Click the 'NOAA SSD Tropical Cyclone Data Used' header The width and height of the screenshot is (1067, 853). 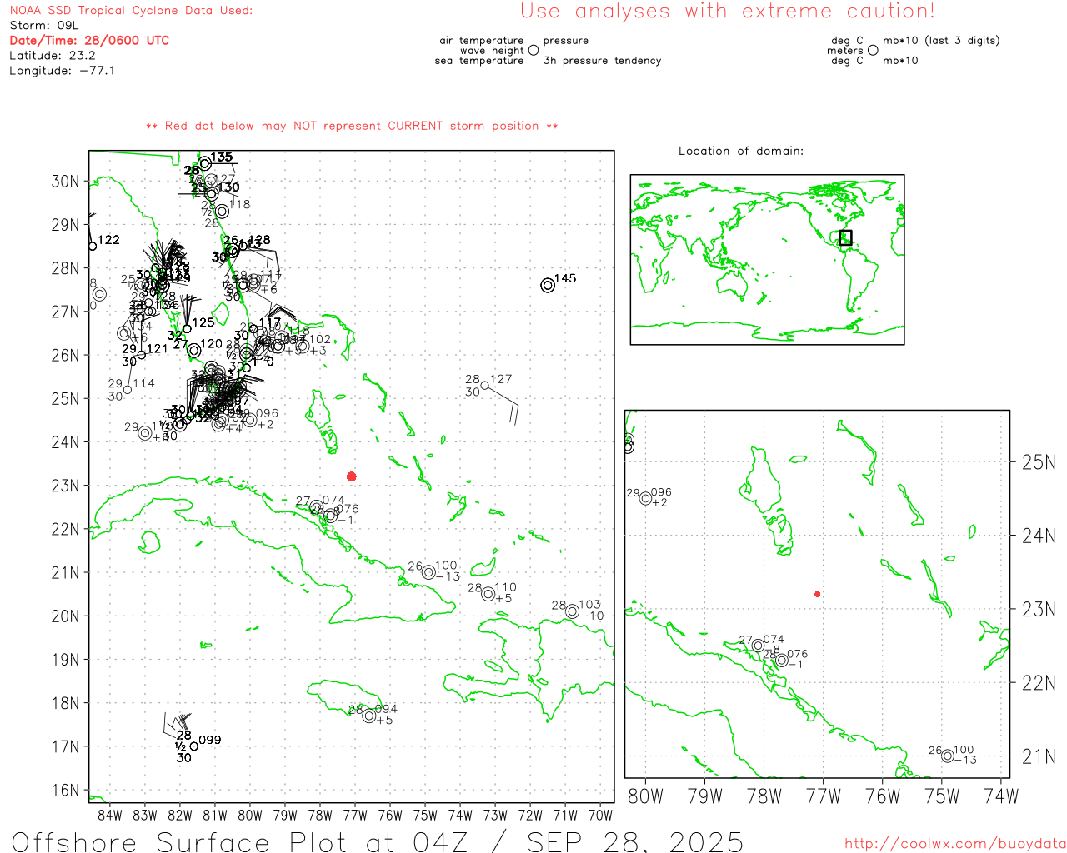[x=131, y=11]
